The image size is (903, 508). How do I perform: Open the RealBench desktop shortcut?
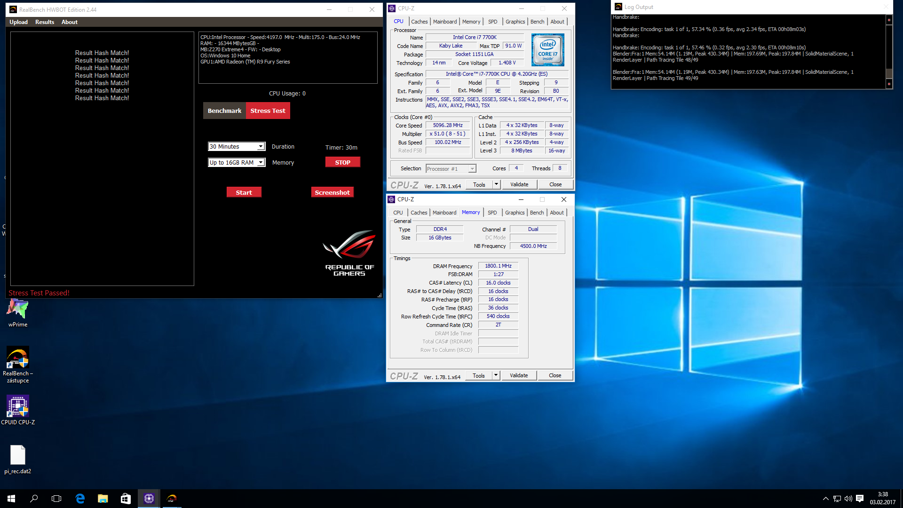click(x=18, y=365)
